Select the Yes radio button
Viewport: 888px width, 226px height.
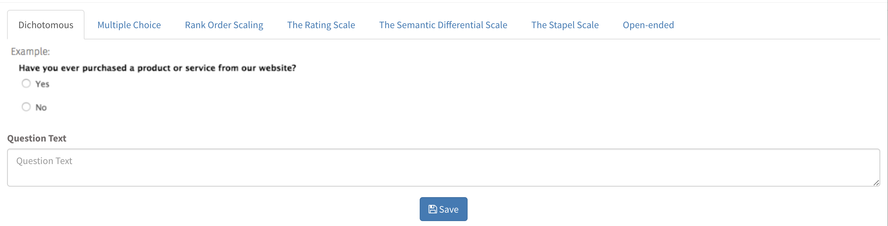pyautogui.click(x=26, y=83)
